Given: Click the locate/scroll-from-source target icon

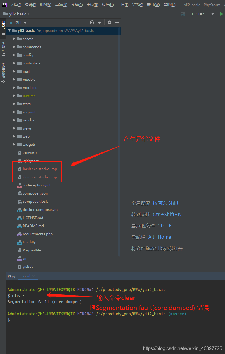Looking at the screenshot, I should (92, 22).
